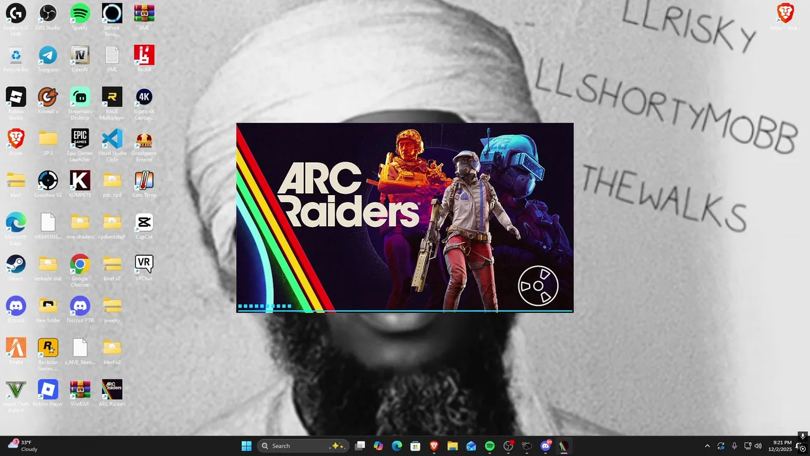Select the New folder icon

(x=48, y=310)
